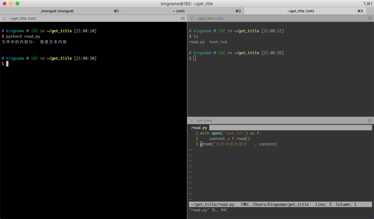Image resolution: width=374 pixels, height=219 pixels.
Task: Click '~/get_title/read.py' in vim status bar
Action: coord(213,204)
